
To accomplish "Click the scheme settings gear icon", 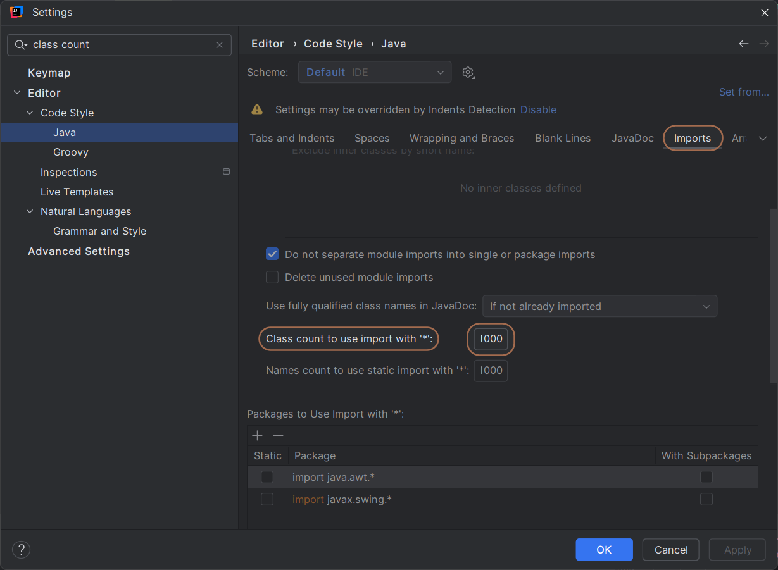I will [468, 72].
